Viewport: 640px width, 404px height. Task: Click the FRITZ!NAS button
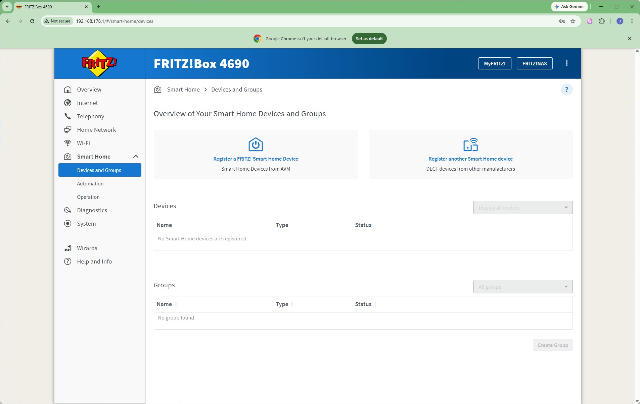[535, 63]
